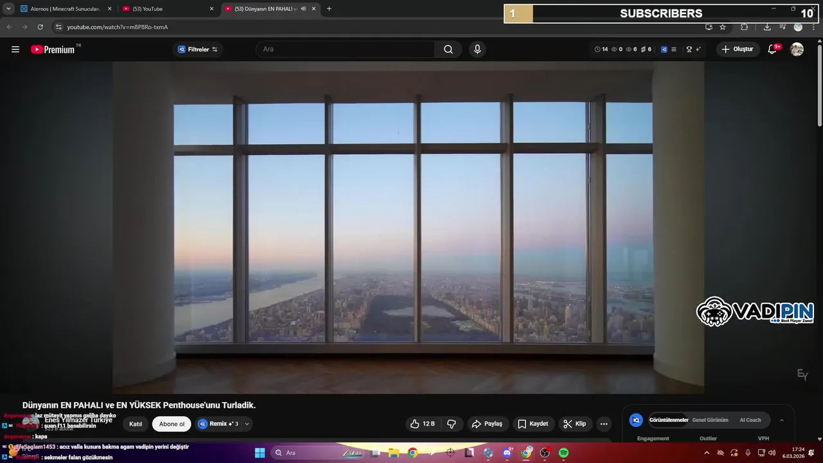823x463 pixels.
Task: Click the Remix button
Action: pyautogui.click(x=218, y=424)
